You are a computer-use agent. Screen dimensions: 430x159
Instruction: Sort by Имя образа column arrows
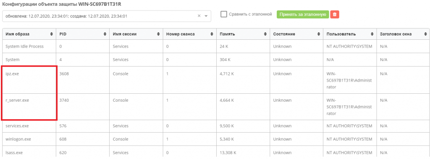[x=52, y=34]
